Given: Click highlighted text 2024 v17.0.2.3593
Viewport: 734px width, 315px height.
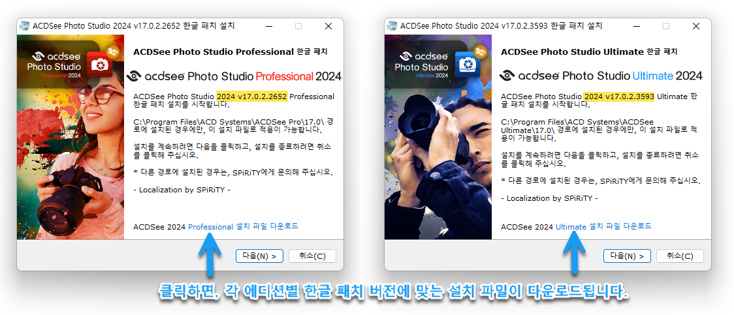Looking at the screenshot, I should 619,97.
